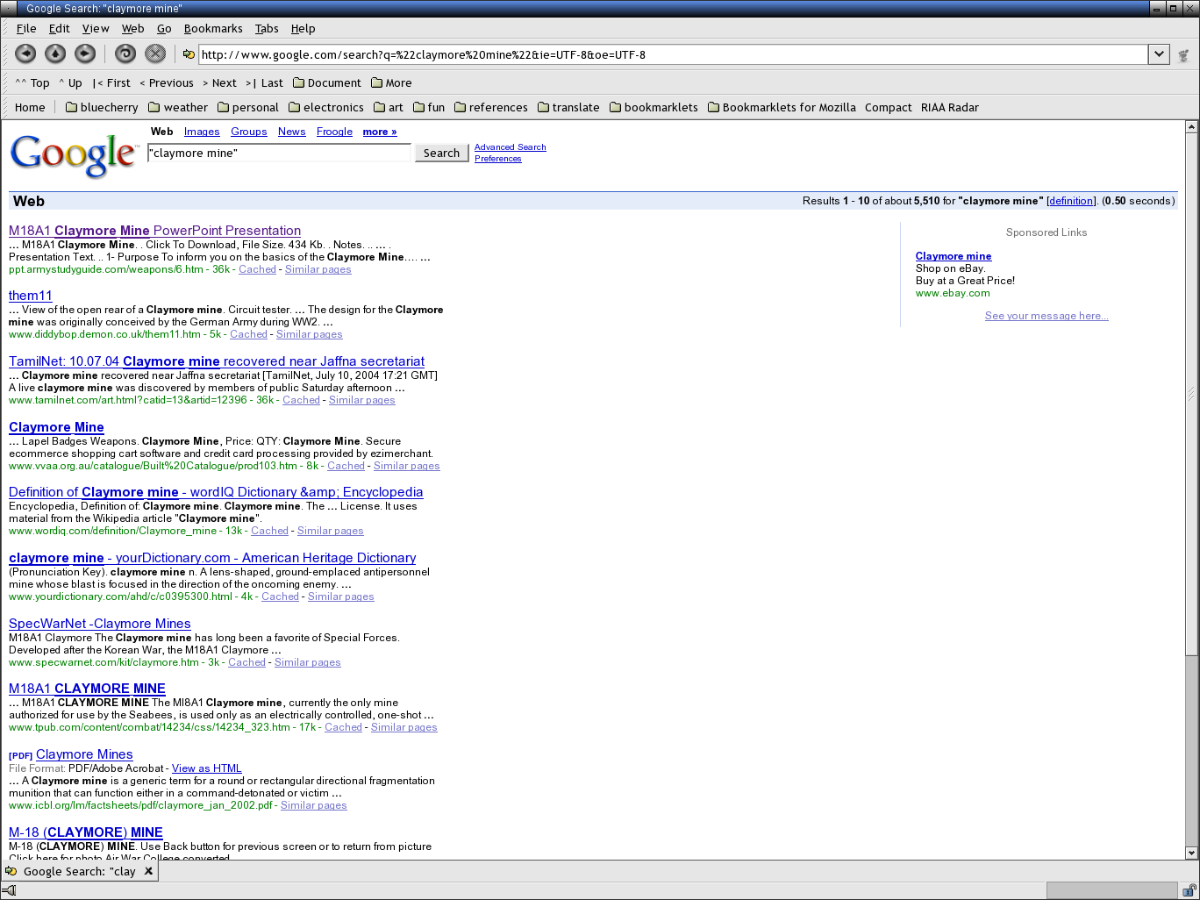
Task: Click the plug icon in the status bar
Action: pyautogui.click(x=9, y=890)
